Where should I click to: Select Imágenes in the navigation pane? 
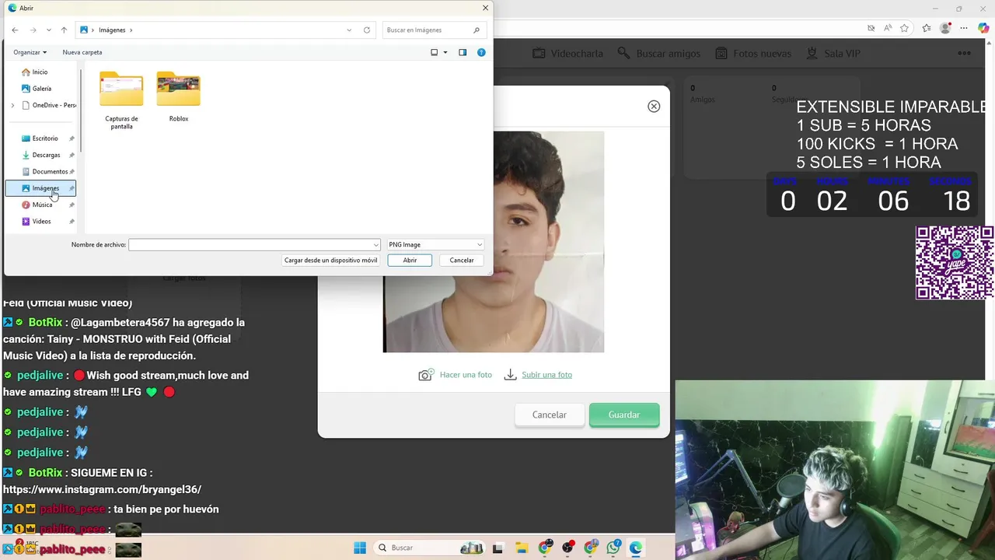[40, 188]
